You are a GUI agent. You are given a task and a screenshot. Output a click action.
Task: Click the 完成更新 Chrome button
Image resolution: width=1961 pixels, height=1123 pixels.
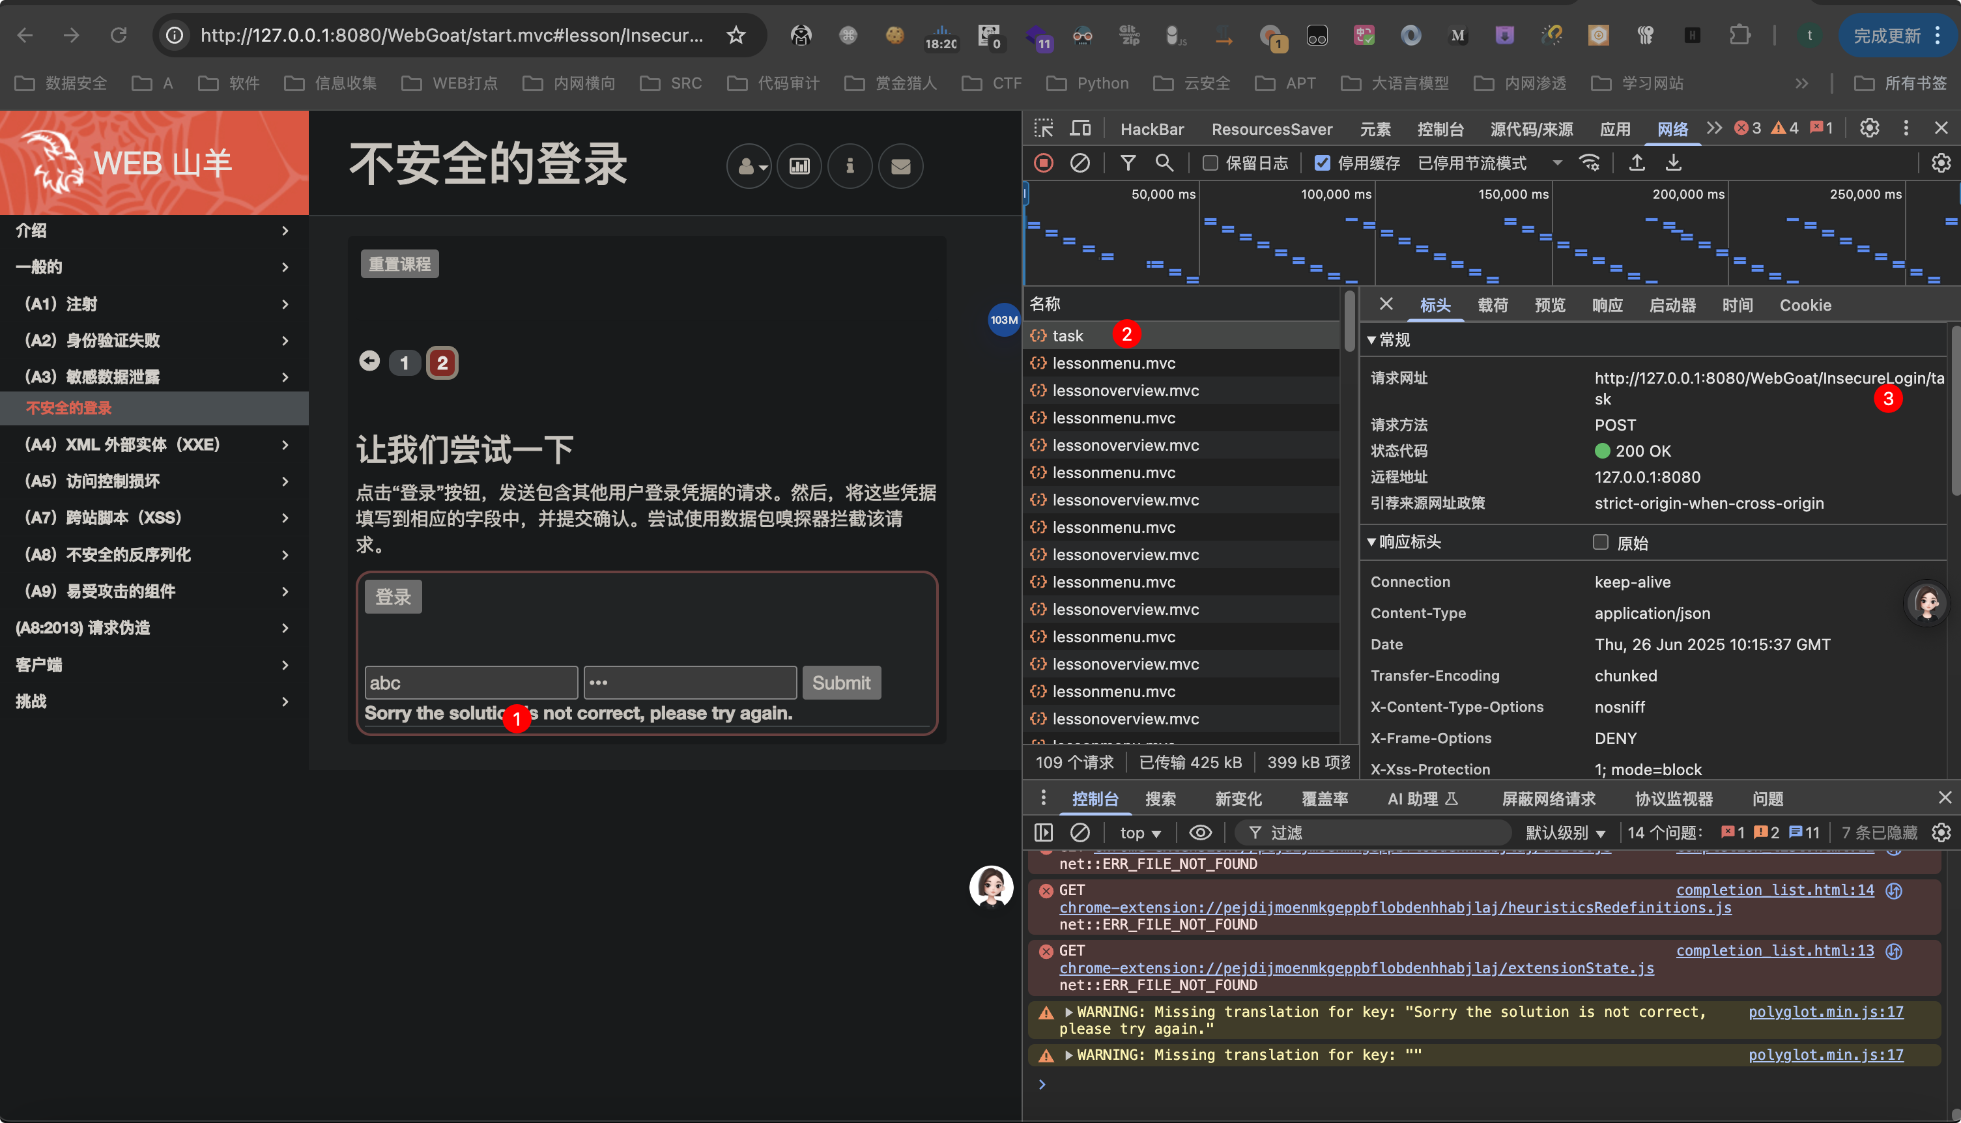coord(1897,35)
